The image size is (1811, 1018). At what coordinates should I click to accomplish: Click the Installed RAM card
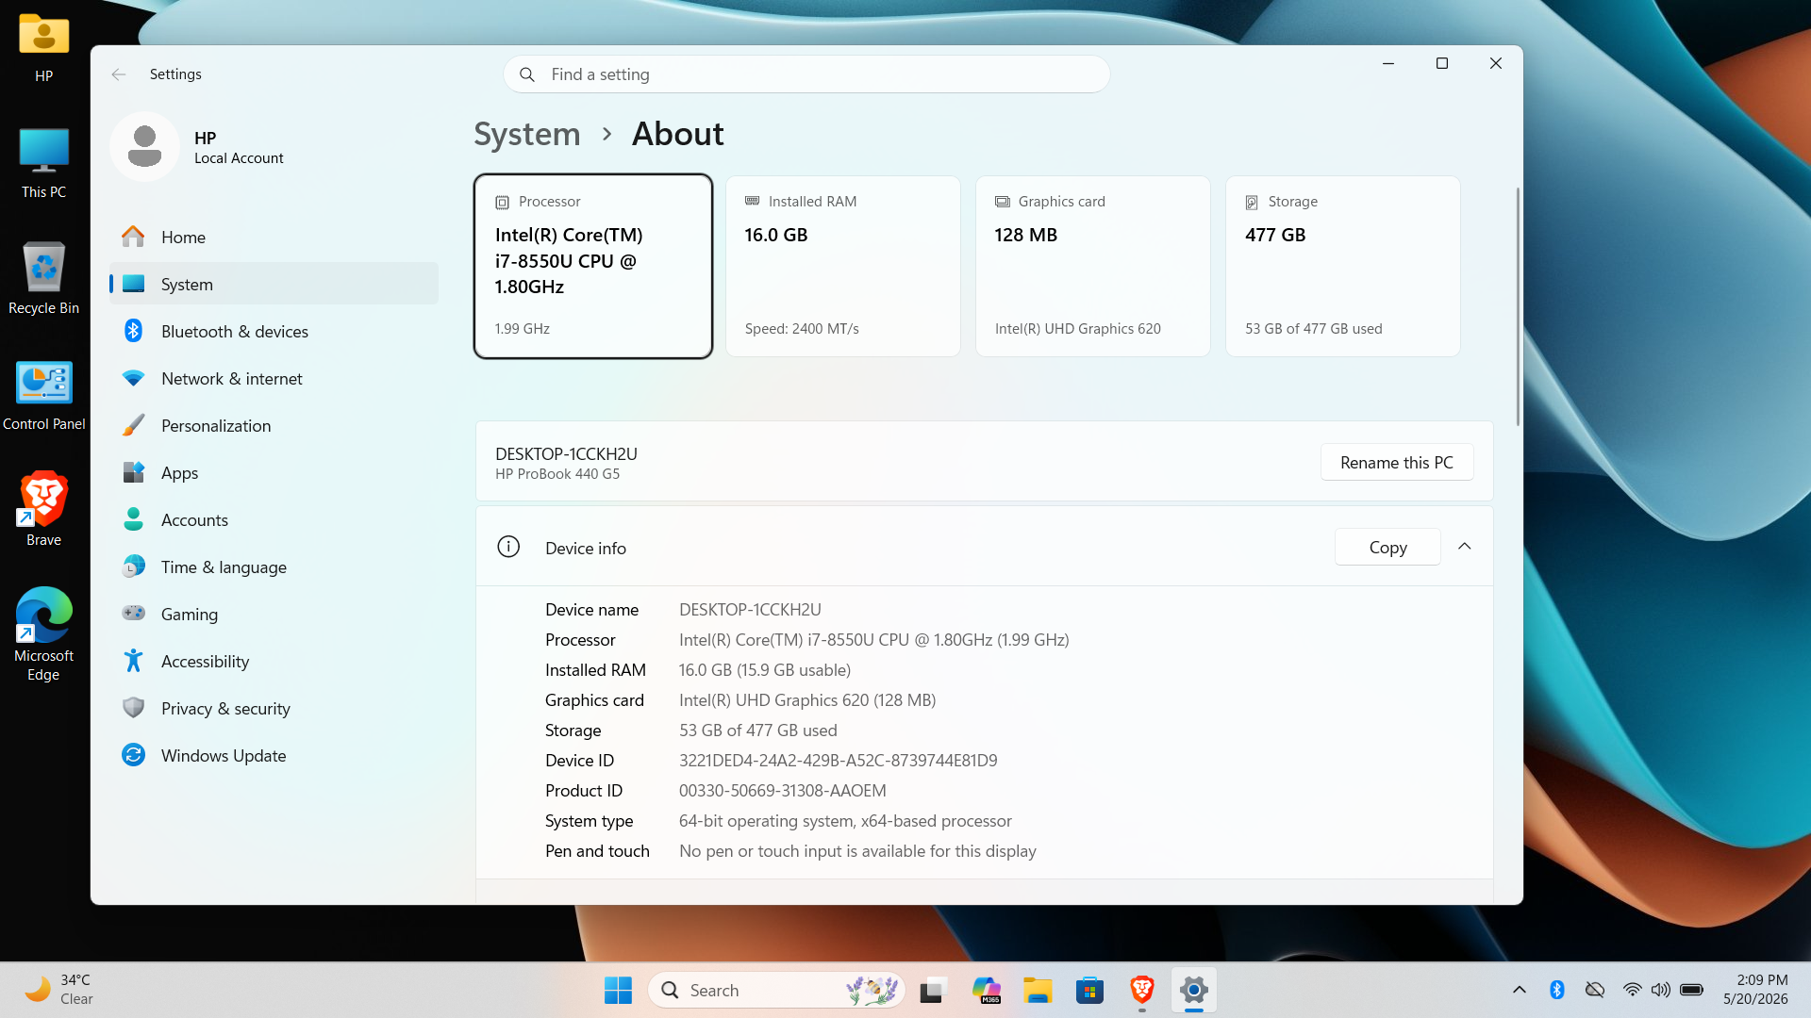pyautogui.click(x=843, y=266)
